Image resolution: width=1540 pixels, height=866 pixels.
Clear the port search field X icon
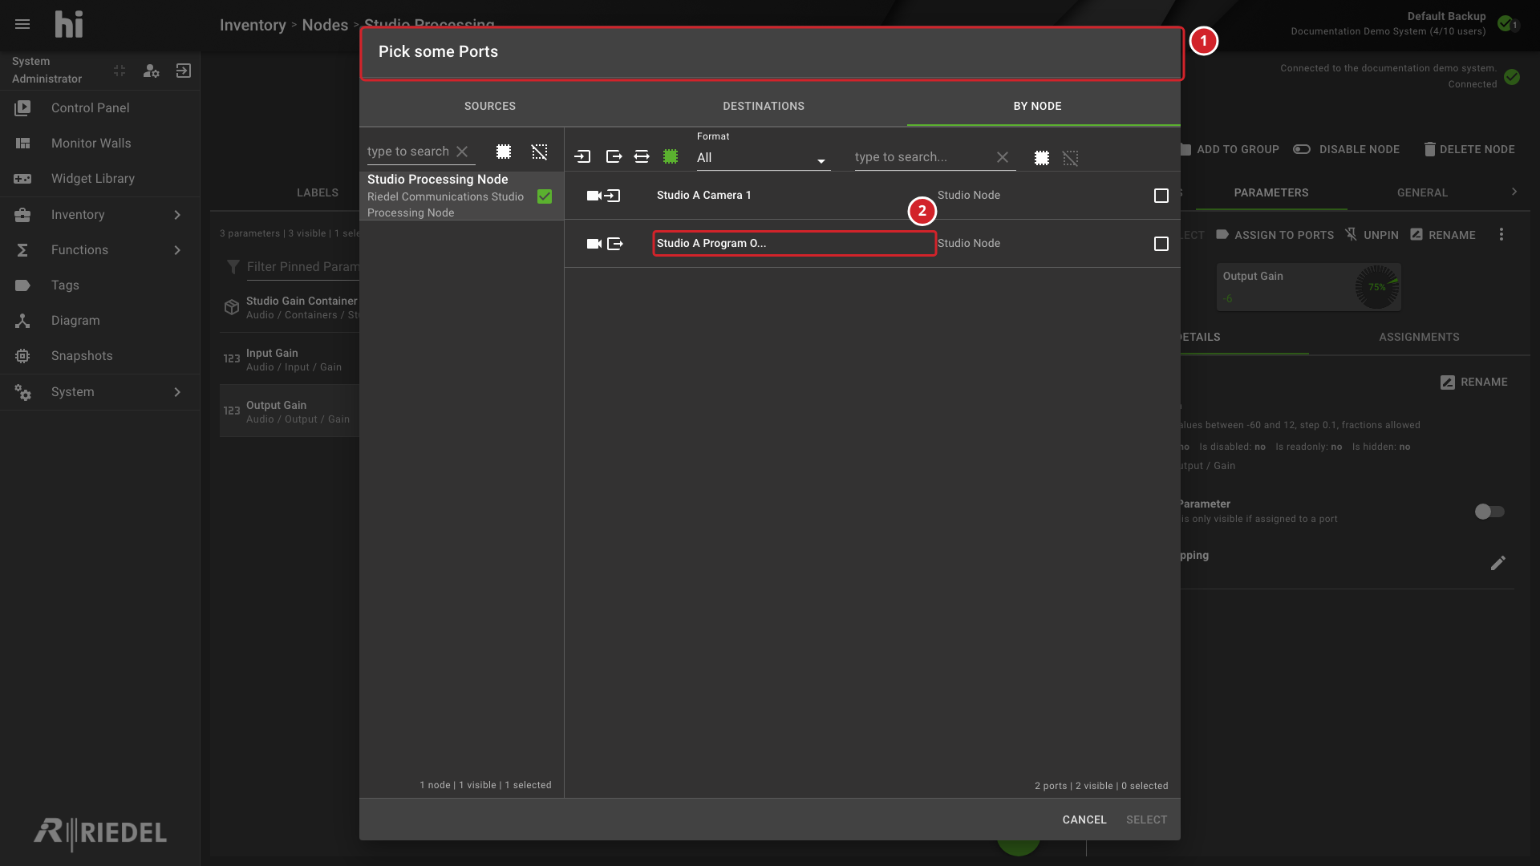pyautogui.click(x=1003, y=157)
